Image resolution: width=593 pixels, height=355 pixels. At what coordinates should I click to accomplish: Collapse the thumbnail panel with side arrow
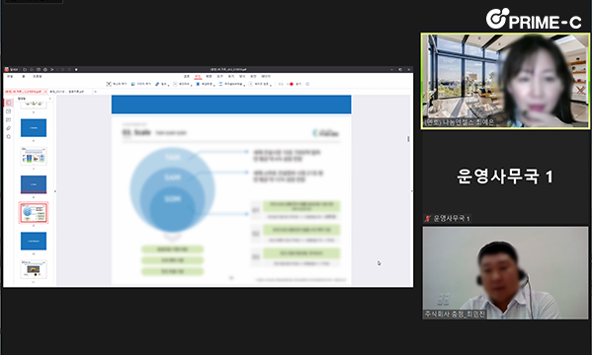pyautogui.click(x=55, y=191)
